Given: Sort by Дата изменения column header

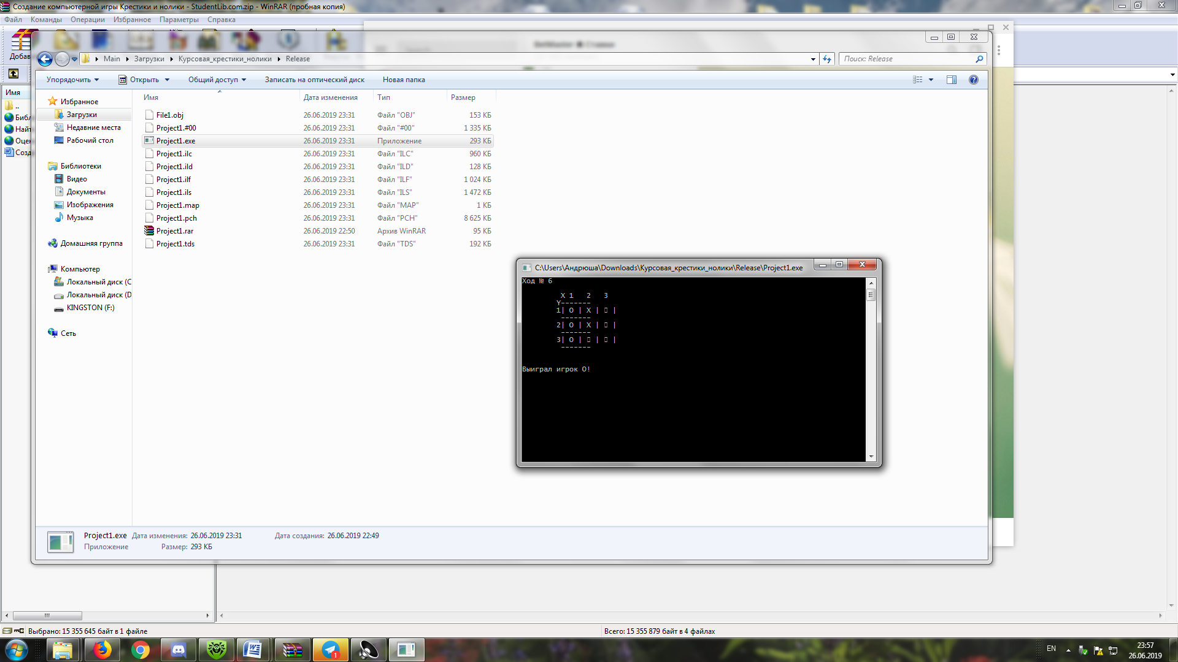Looking at the screenshot, I should coord(330,97).
